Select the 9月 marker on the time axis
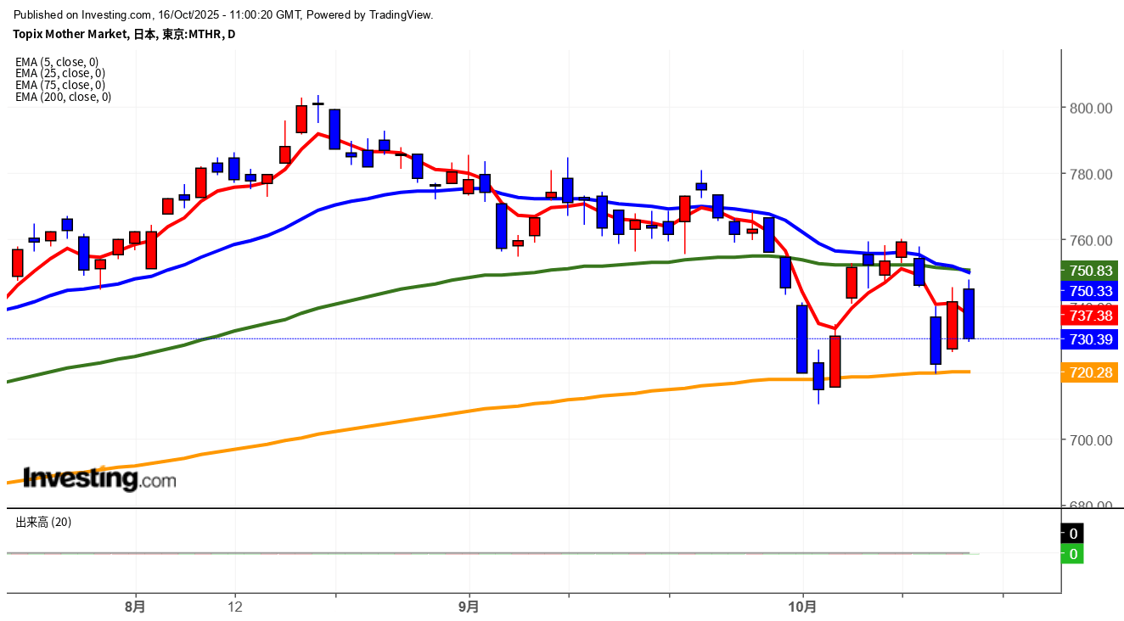1124x621 pixels. pyautogui.click(x=469, y=607)
